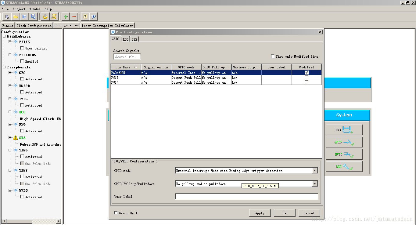Click the DMA2D peripheral cube icon
The width and height of the screenshot is (416, 225).
[16, 85]
